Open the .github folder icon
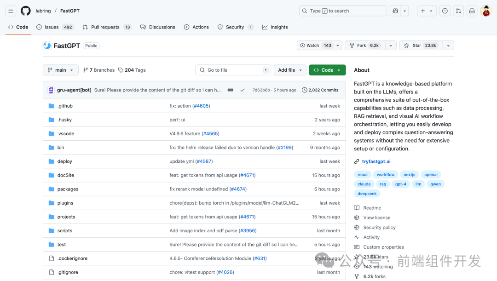 (x=52, y=106)
